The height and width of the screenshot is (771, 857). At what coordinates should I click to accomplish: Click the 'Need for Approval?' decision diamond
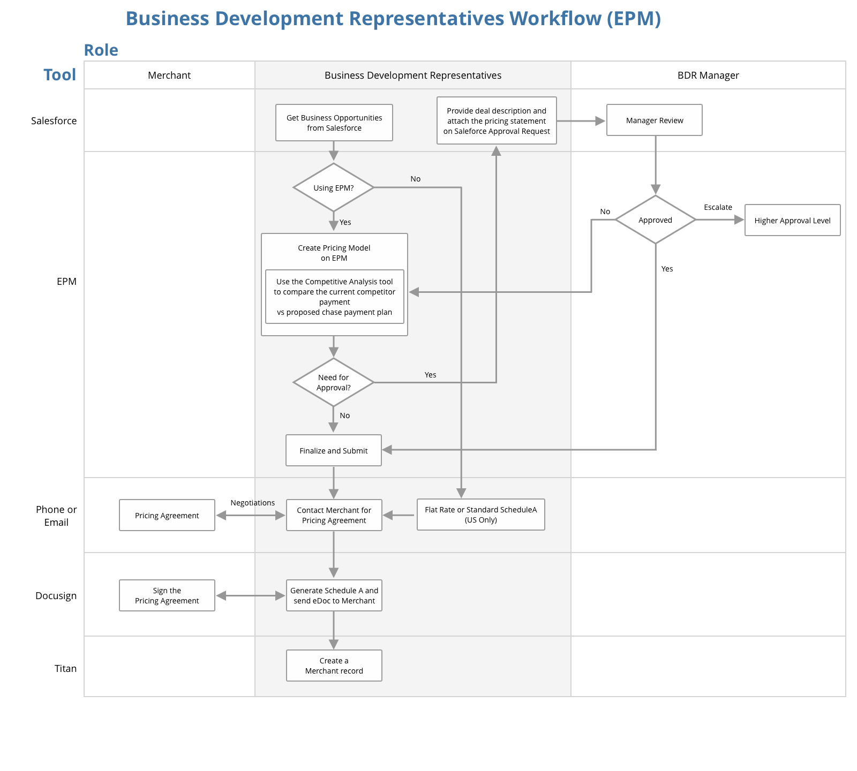334,382
